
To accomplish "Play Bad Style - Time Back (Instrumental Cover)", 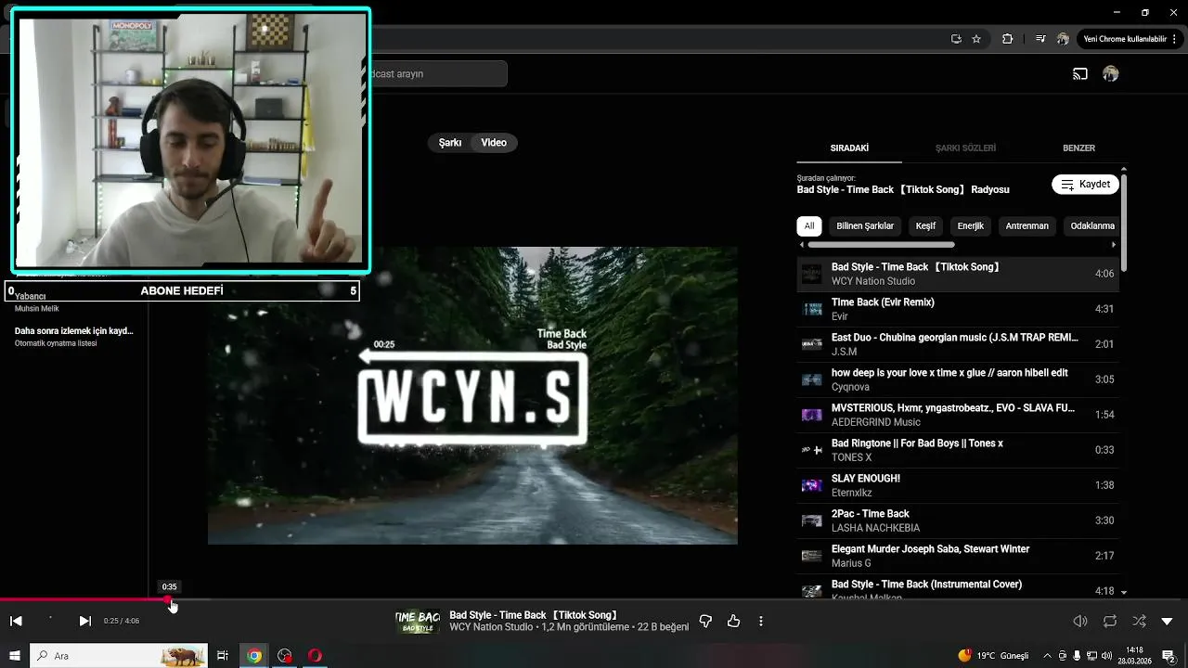I will tap(958, 587).
